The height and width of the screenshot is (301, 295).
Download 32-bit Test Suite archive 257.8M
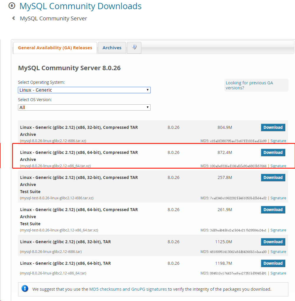tap(273, 177)
